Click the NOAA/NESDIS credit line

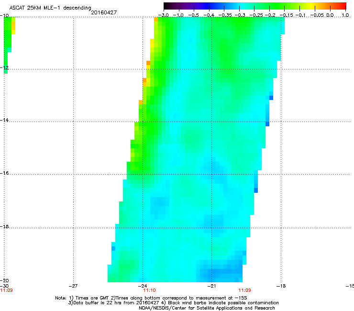[x=207, y=308]
